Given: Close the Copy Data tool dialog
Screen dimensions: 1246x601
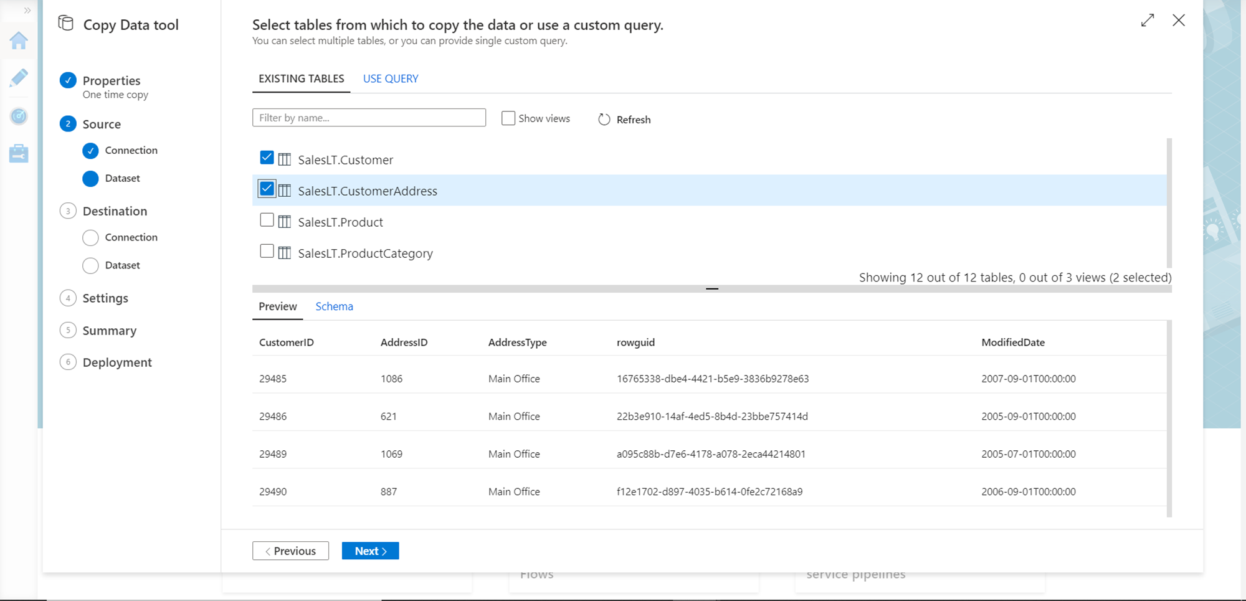Looking at the screenshot, I should click(1178, 21).
